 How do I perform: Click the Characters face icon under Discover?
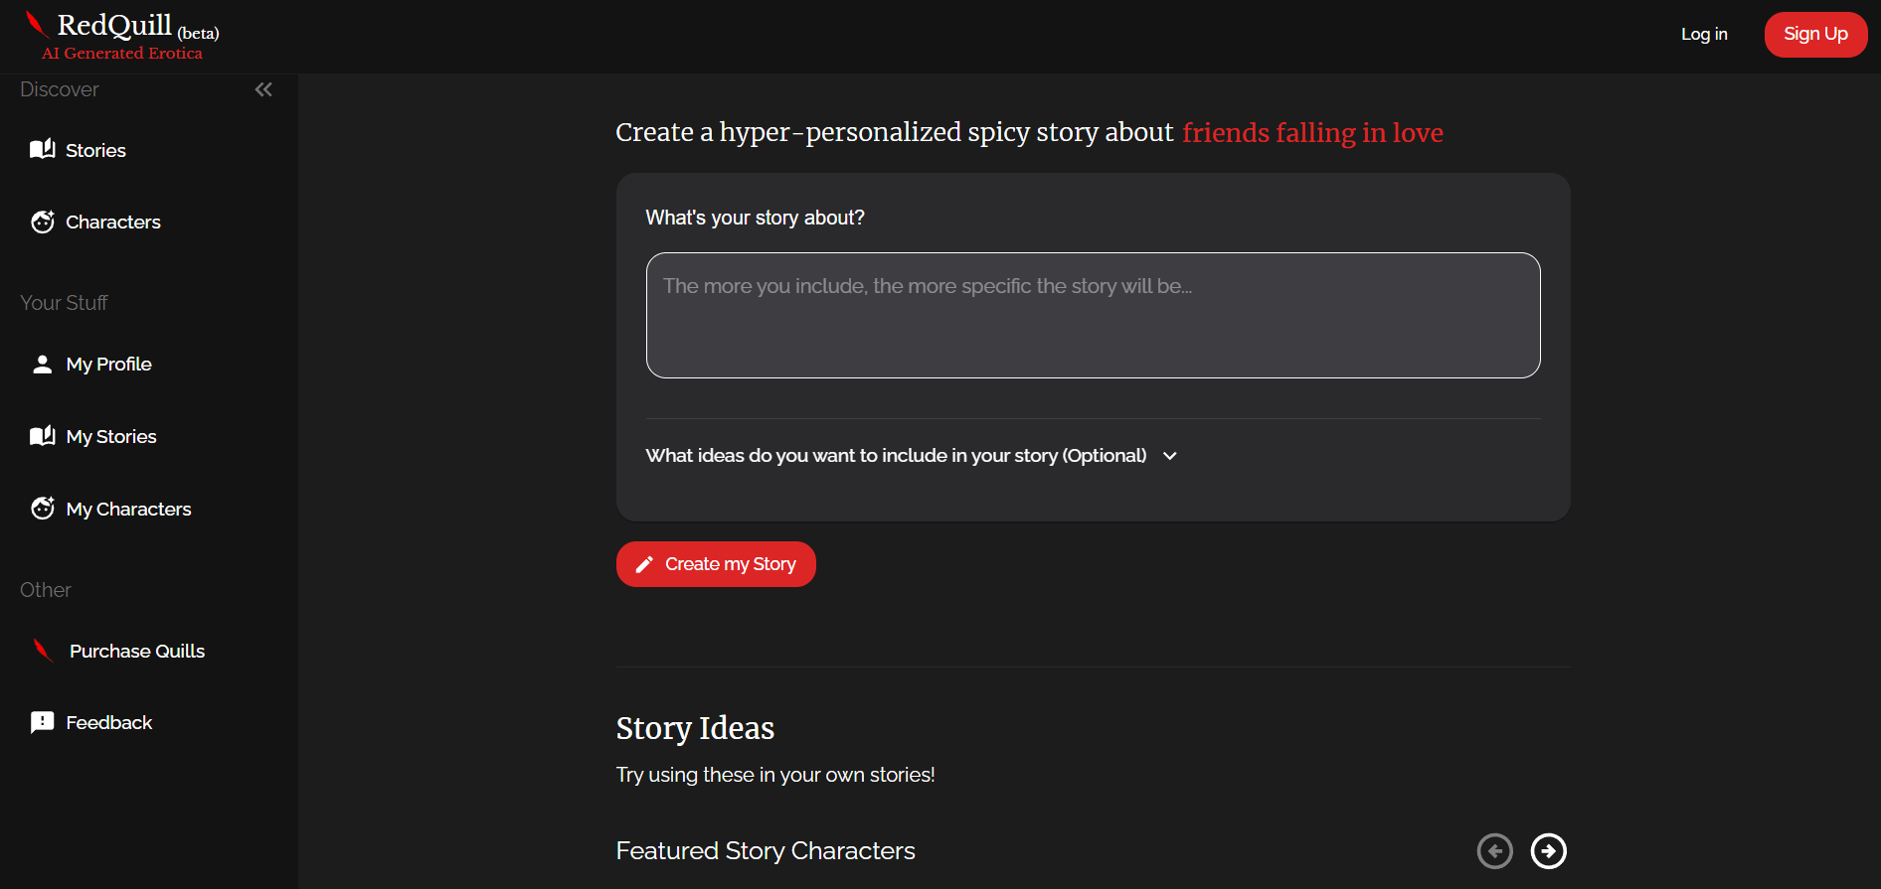(42, 222)
